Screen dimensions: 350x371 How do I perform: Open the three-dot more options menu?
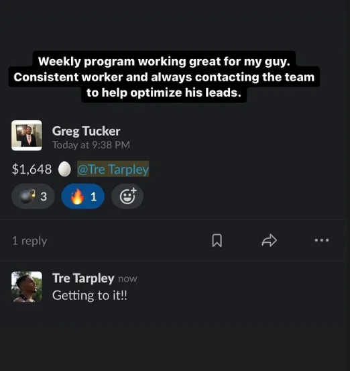click(322, 240)
